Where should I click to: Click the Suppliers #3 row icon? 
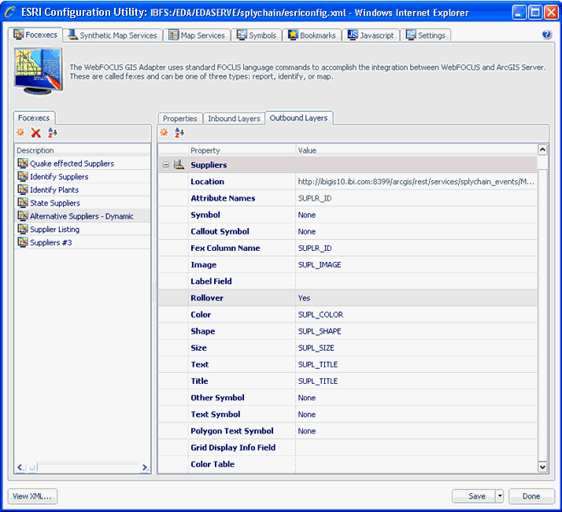click(23, 242)
